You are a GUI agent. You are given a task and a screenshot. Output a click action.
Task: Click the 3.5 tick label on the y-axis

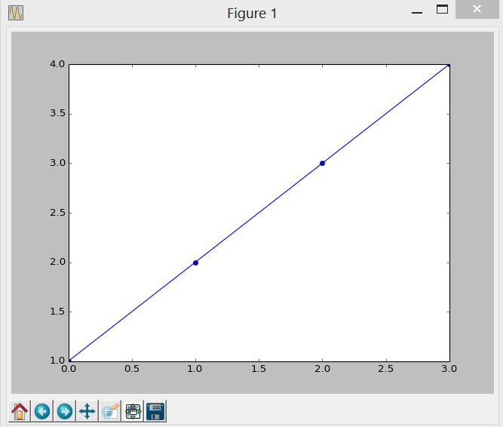pos(54,114)
